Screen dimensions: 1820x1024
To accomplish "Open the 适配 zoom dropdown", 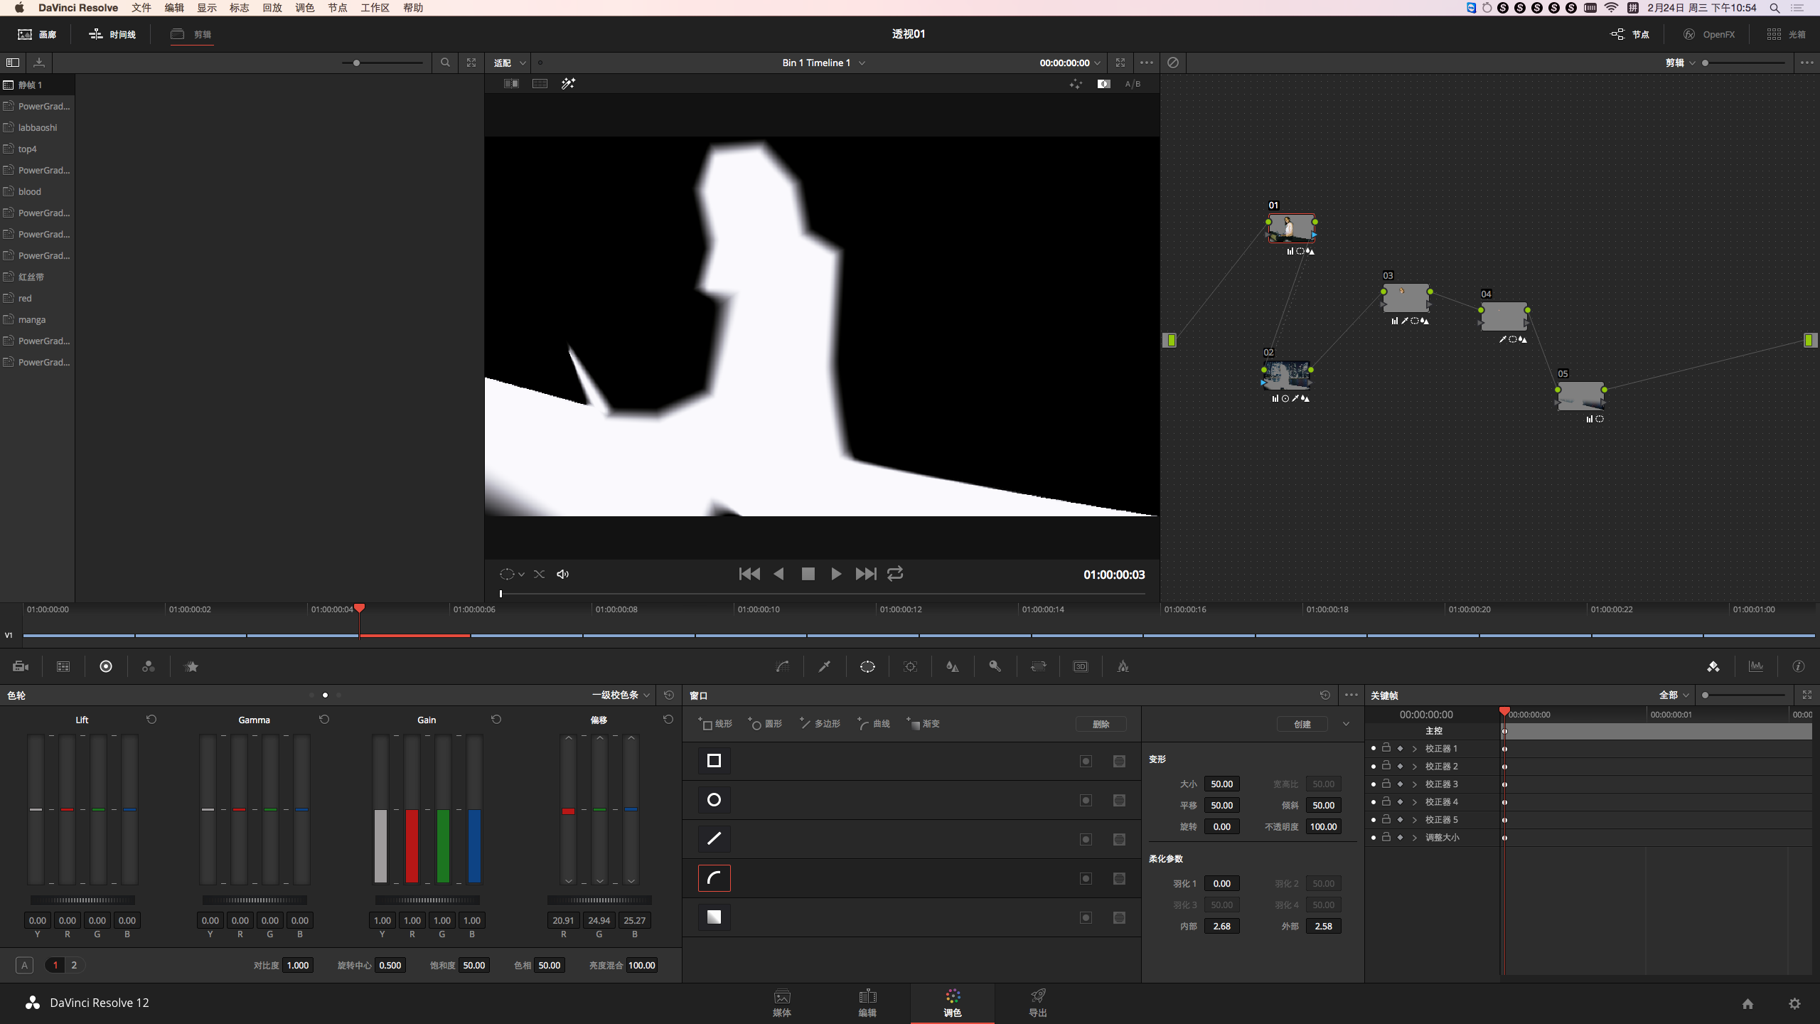I will coord(509,63).
